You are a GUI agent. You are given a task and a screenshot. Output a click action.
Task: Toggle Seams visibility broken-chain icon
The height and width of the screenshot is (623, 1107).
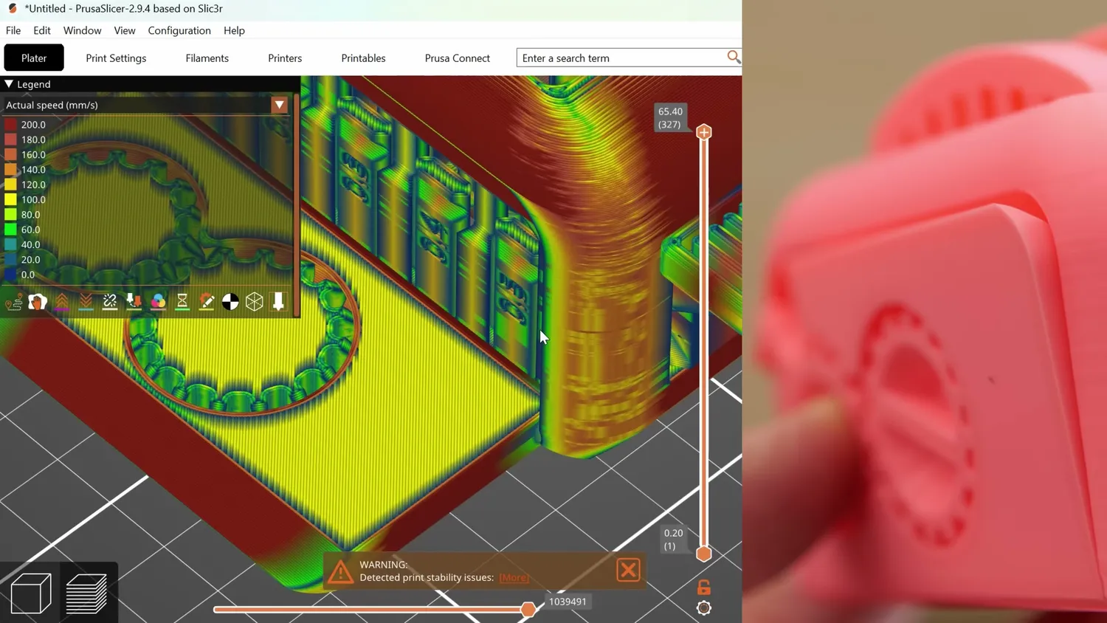(x=110, y=302)
